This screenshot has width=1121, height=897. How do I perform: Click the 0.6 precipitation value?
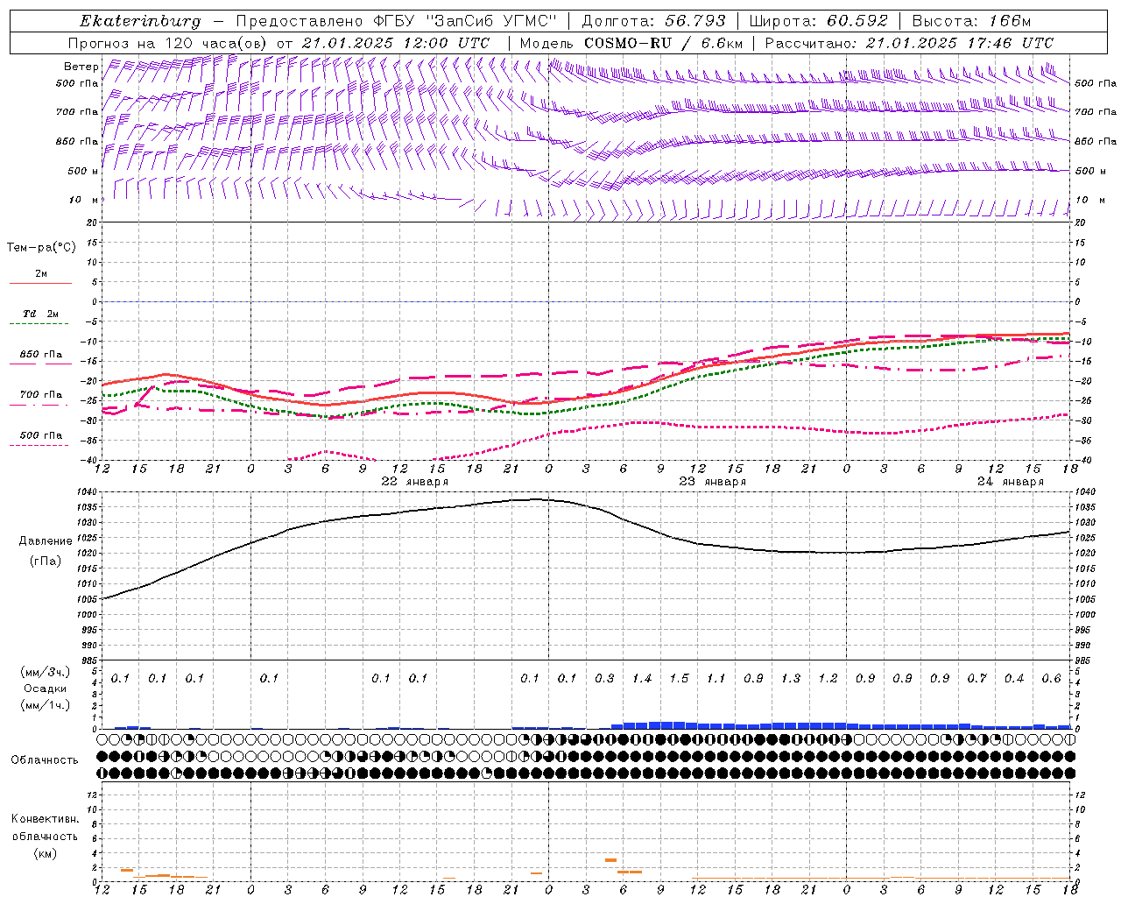pyautogui.click(x=1051, y=679)
